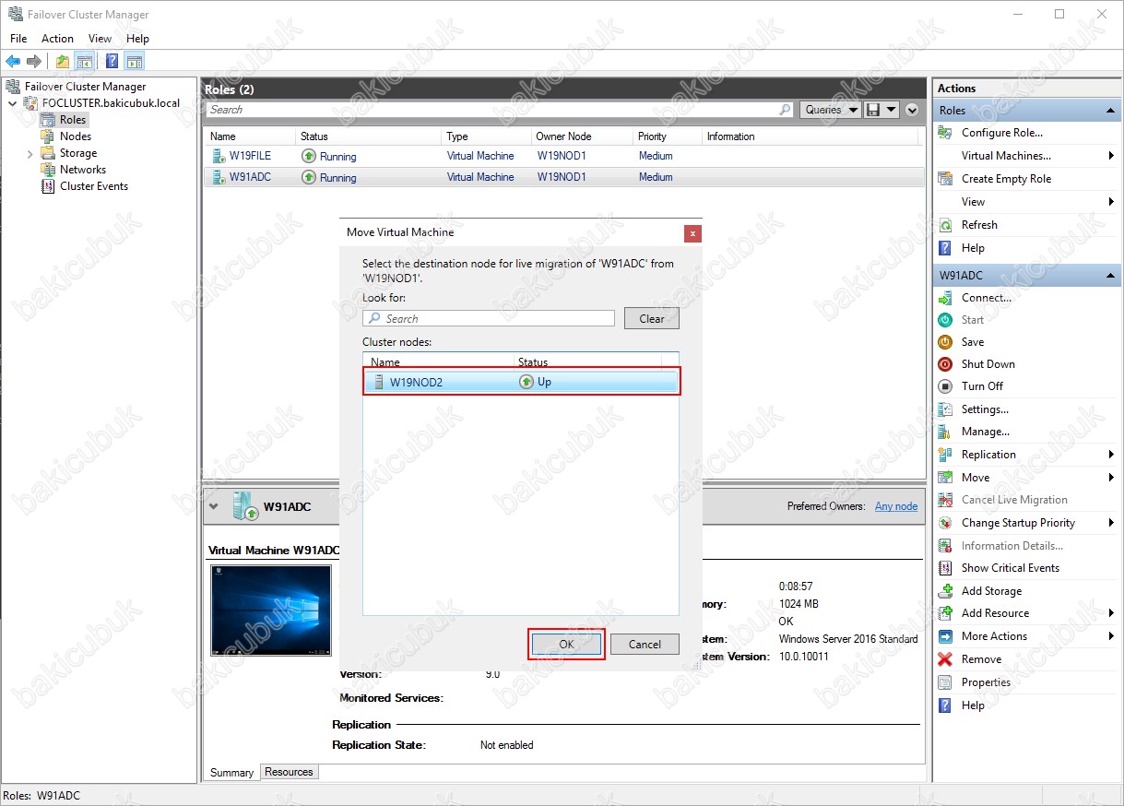Screen dimensions: 1124x806
Task: Click the Networks tree icon
Action: (49, 170)
